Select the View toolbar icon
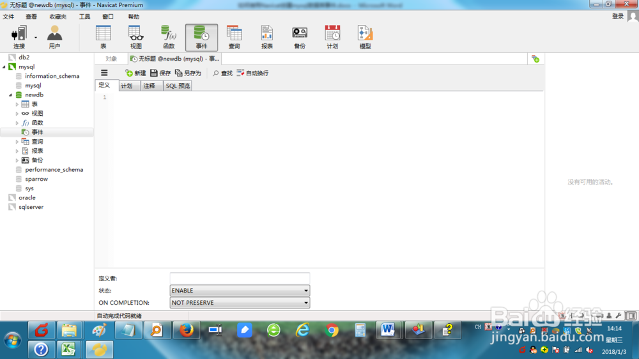639x359 pixels. point(135,37)
